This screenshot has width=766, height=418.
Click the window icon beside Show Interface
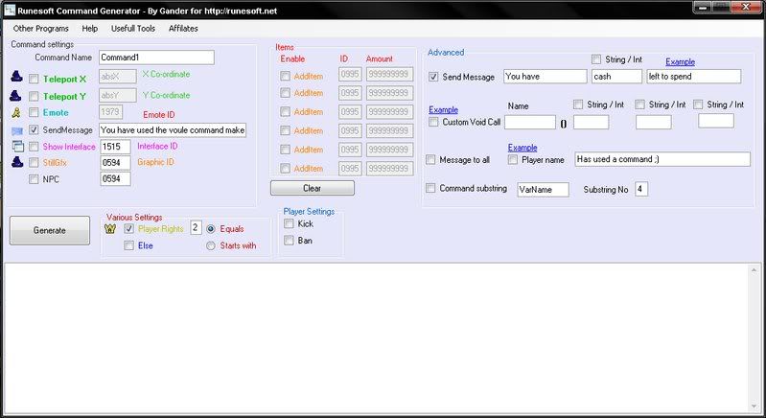(16, 147)
